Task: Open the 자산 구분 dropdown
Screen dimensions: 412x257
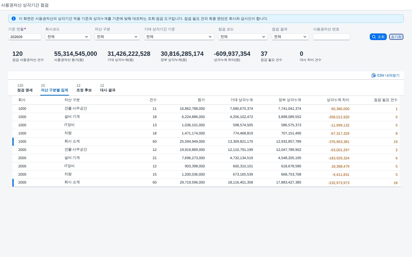Action: point(117,37)
